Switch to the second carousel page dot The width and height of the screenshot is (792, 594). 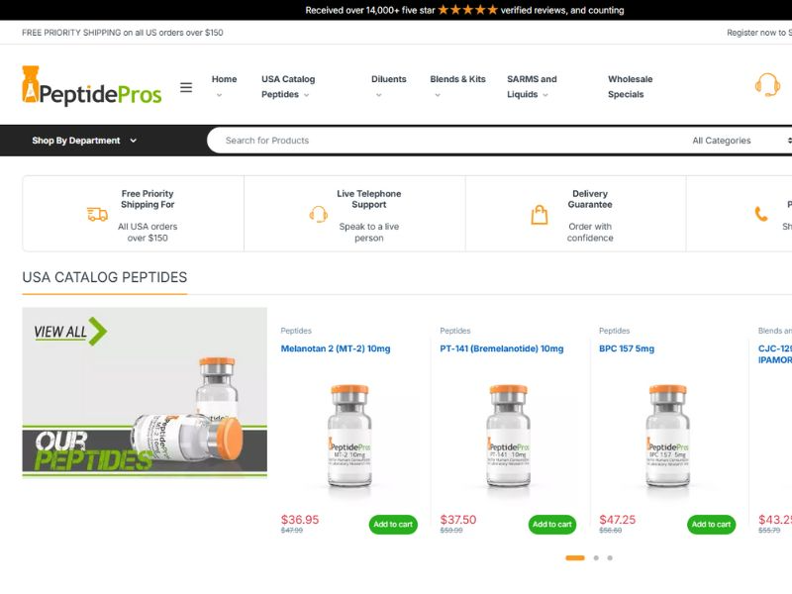596,558
